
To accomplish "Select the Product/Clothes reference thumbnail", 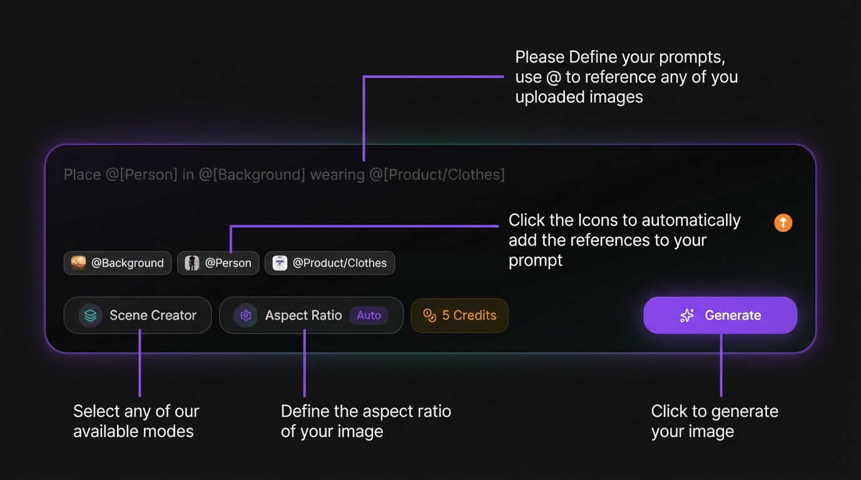I will tap(280, 263).
